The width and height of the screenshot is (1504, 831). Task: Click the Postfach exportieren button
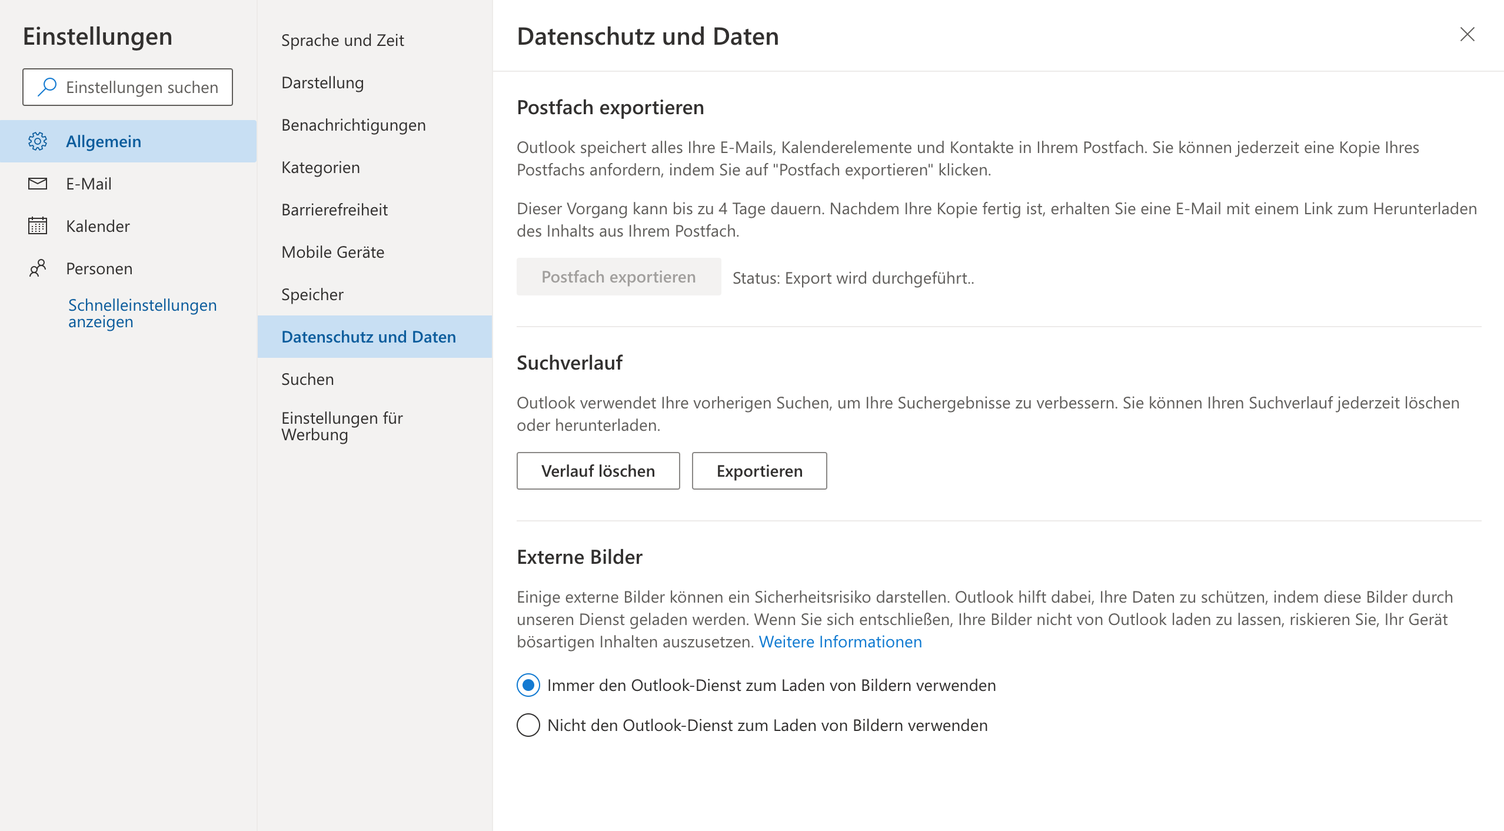click(x=619, y=277)
